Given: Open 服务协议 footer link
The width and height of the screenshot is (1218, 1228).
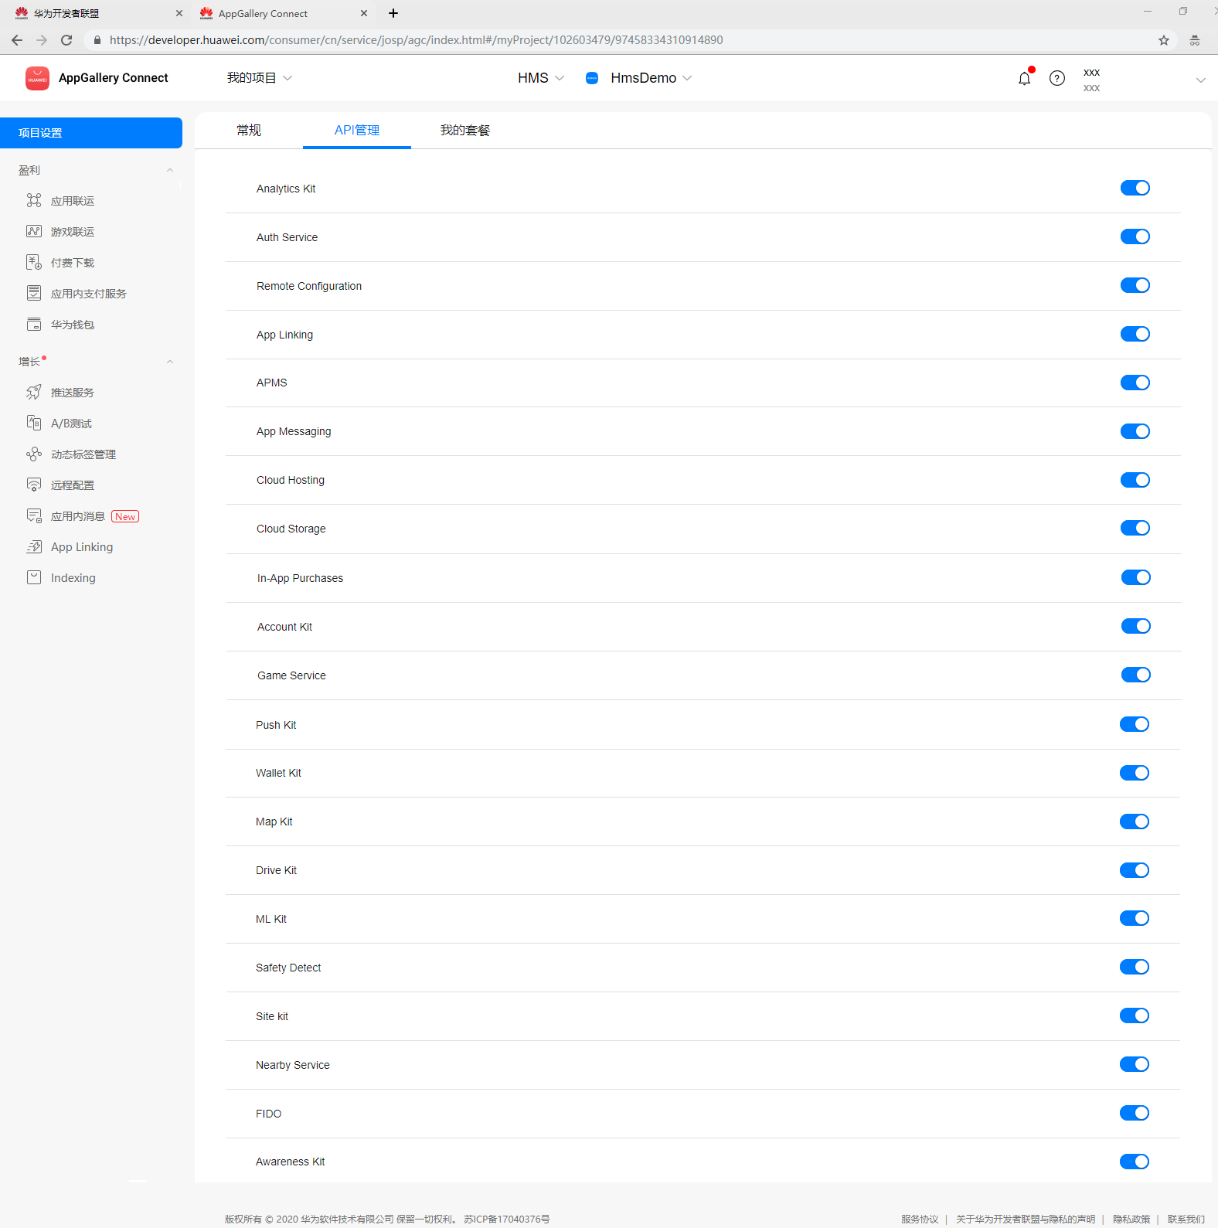Looking at the screenshot, I should pos(920,1219).
